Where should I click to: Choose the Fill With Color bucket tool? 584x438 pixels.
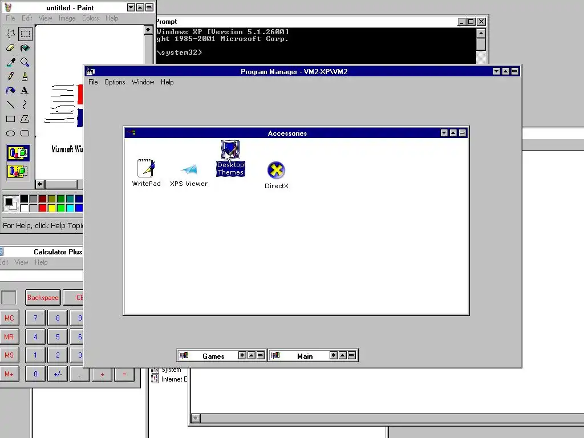25,48
